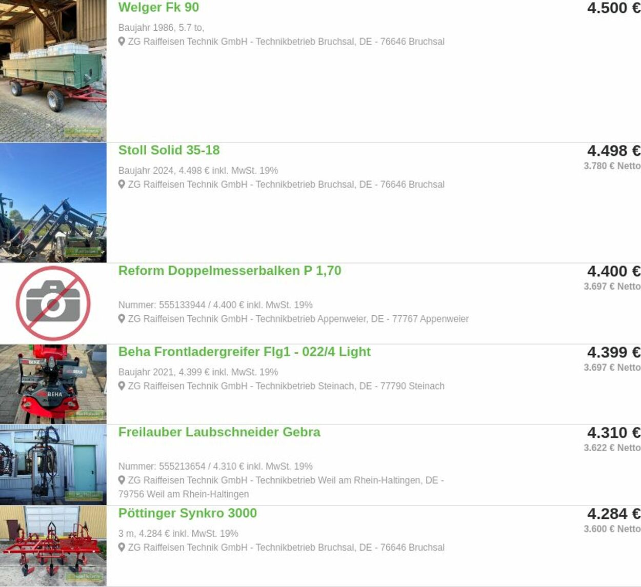View the red Pöttinger cultivator photo
This screenshot has height=587, width=641.
click(53, 546)
